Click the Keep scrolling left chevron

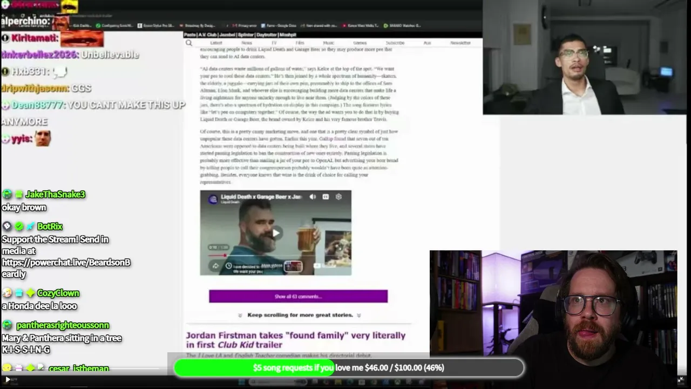[x=240, y=315]
